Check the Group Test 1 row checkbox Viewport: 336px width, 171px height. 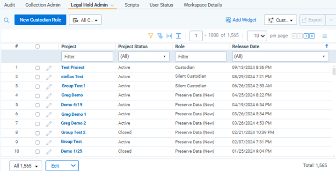(37, 87)
